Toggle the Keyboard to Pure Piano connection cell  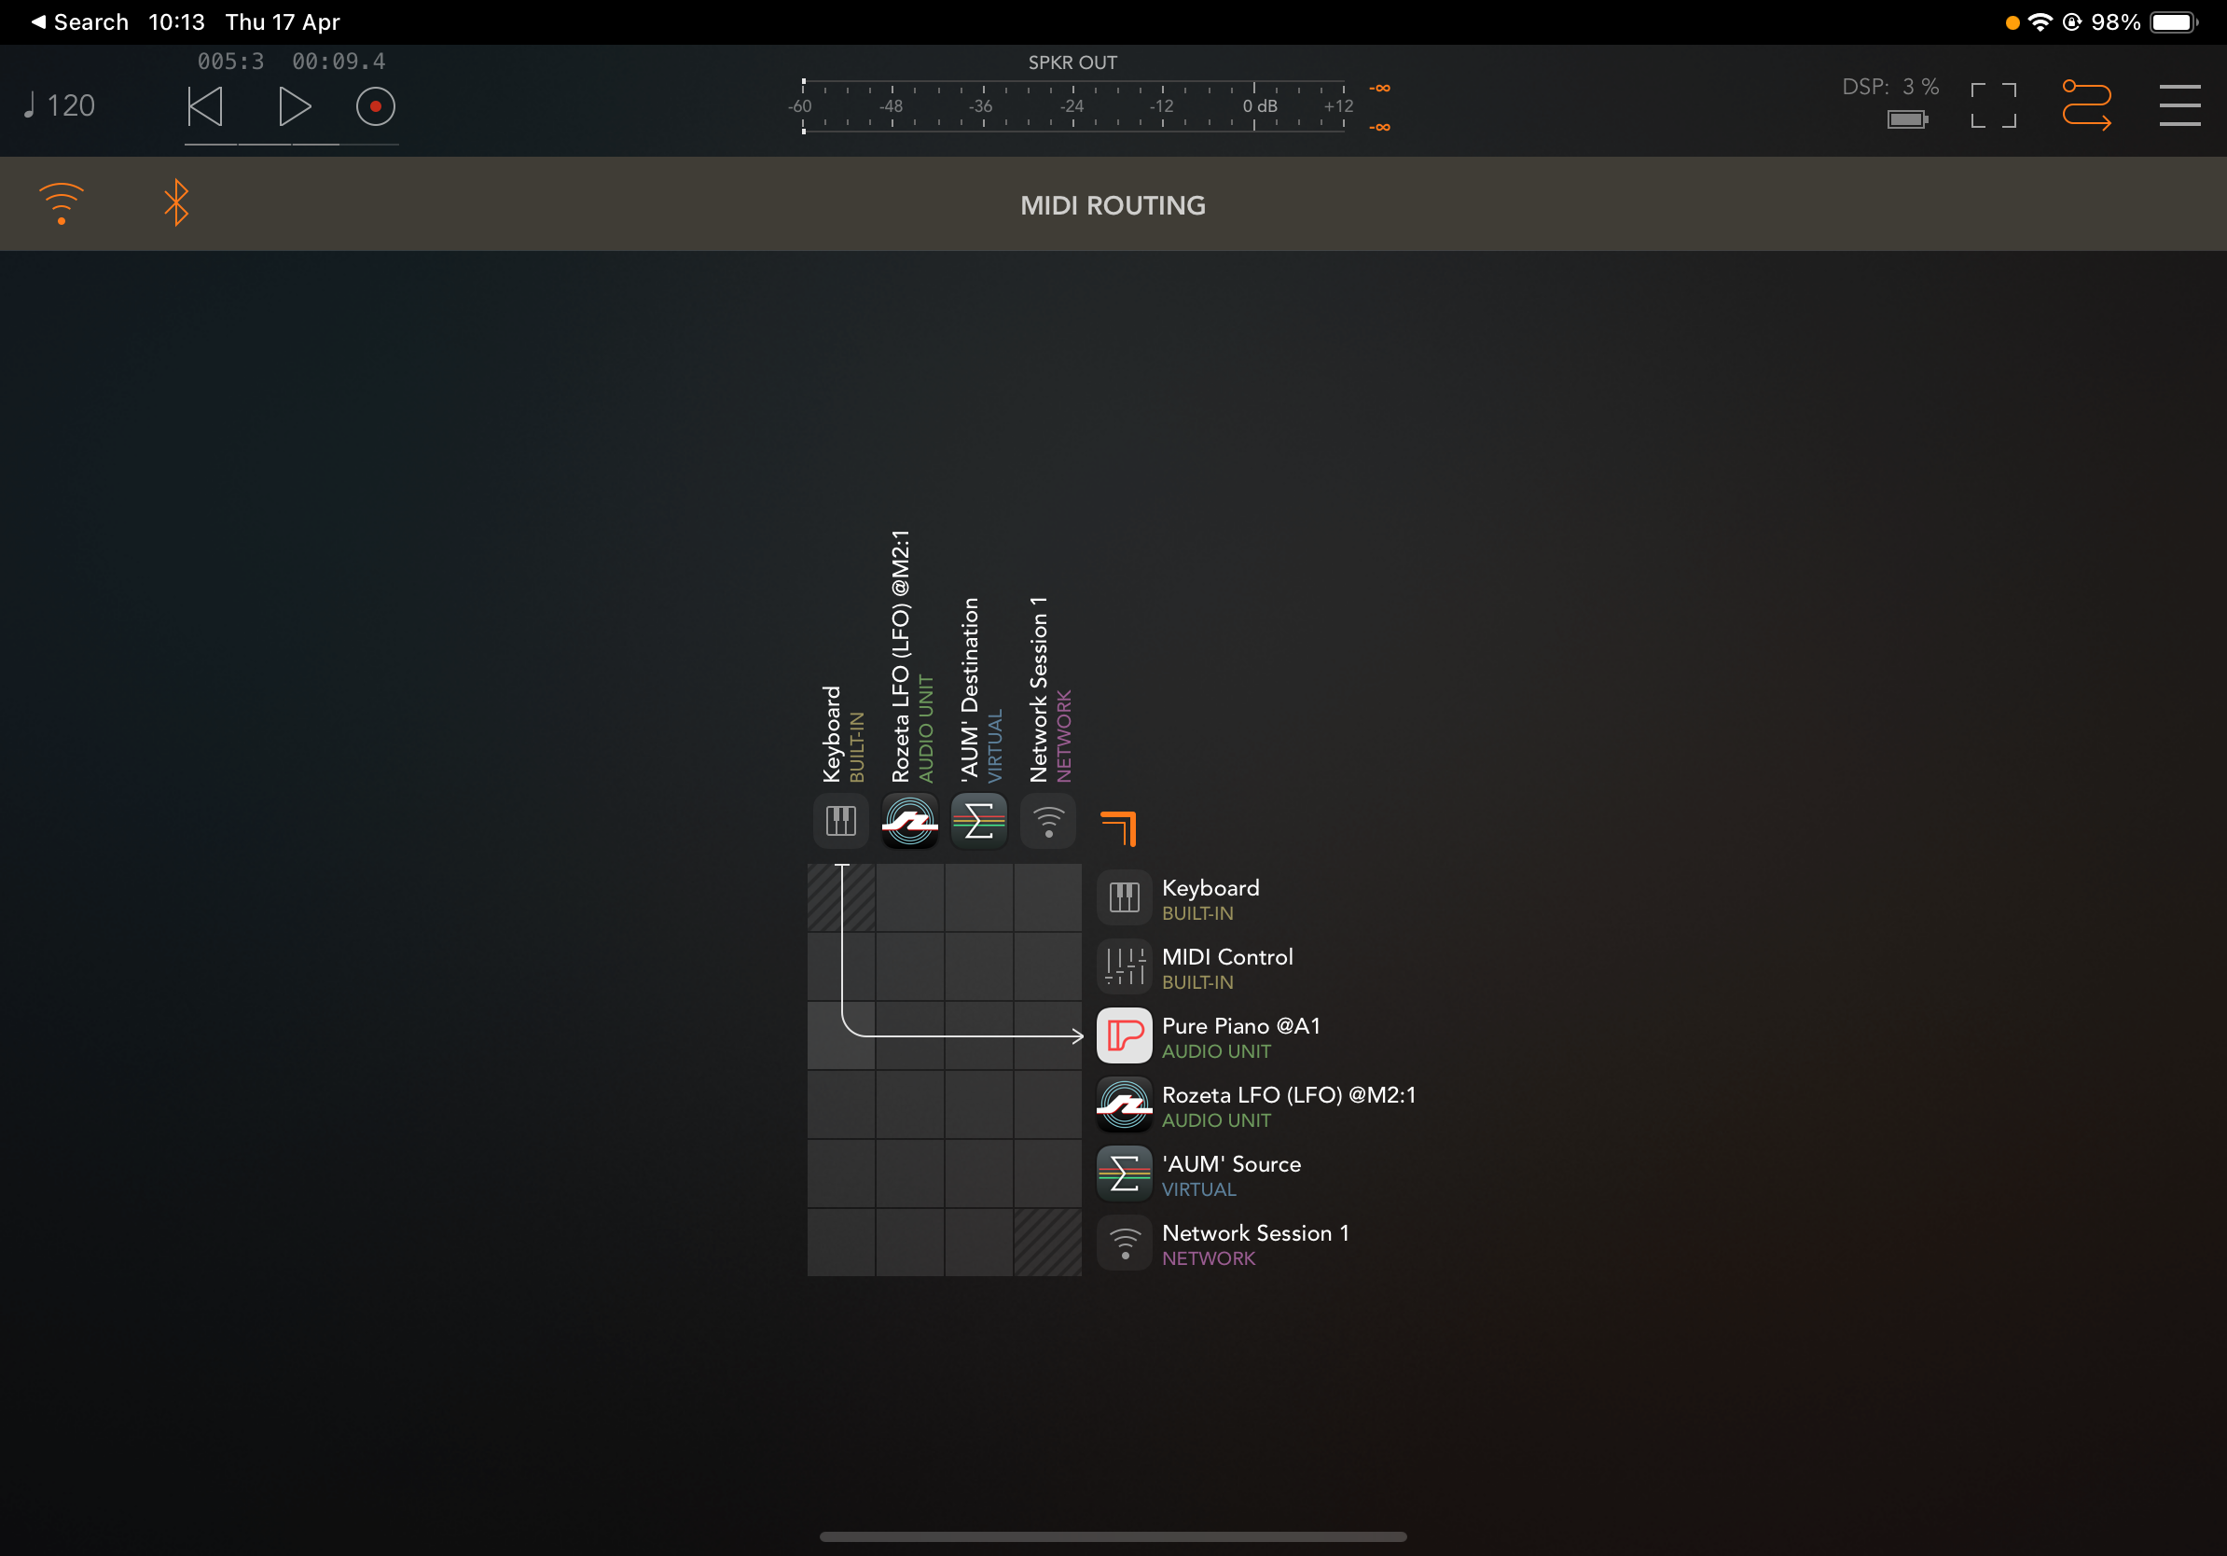tap(841, 1036)
